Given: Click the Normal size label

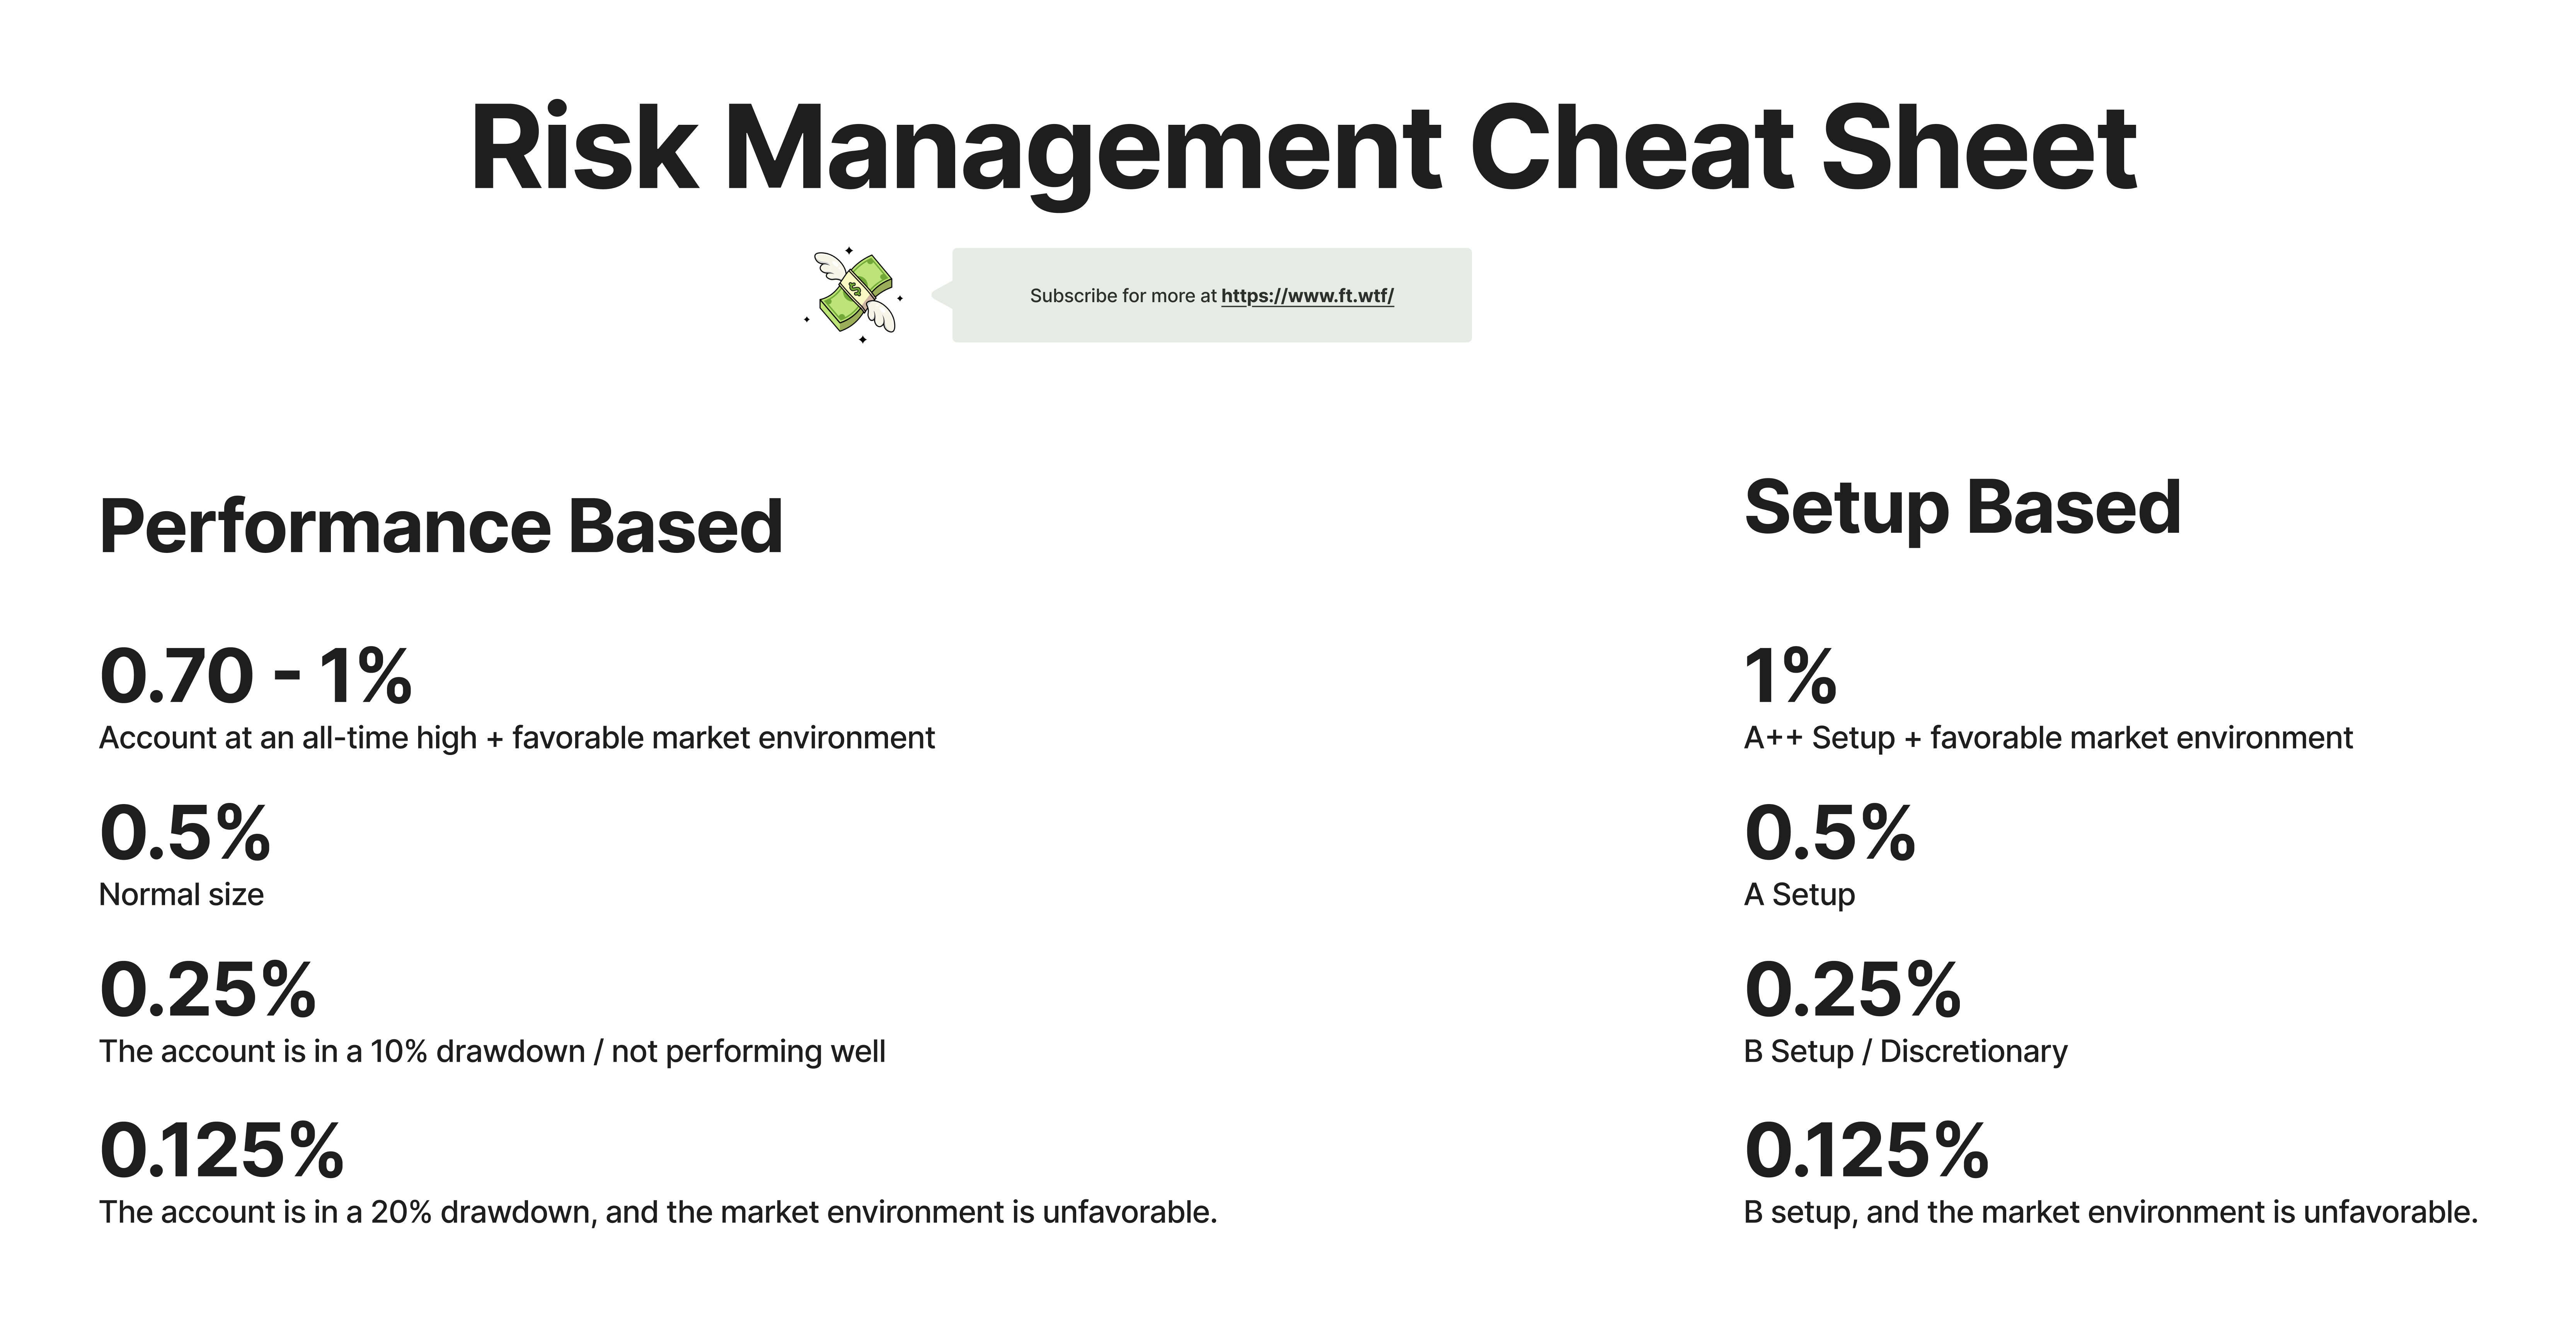Looking at the screenshot, I should 181,894.
